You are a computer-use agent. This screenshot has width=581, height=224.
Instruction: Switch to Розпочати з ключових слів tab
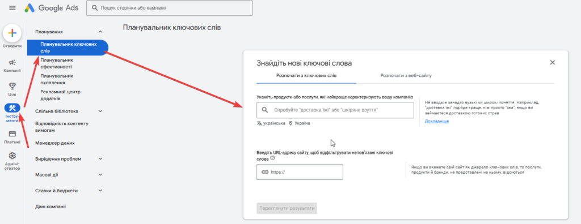tap(306, 76)
